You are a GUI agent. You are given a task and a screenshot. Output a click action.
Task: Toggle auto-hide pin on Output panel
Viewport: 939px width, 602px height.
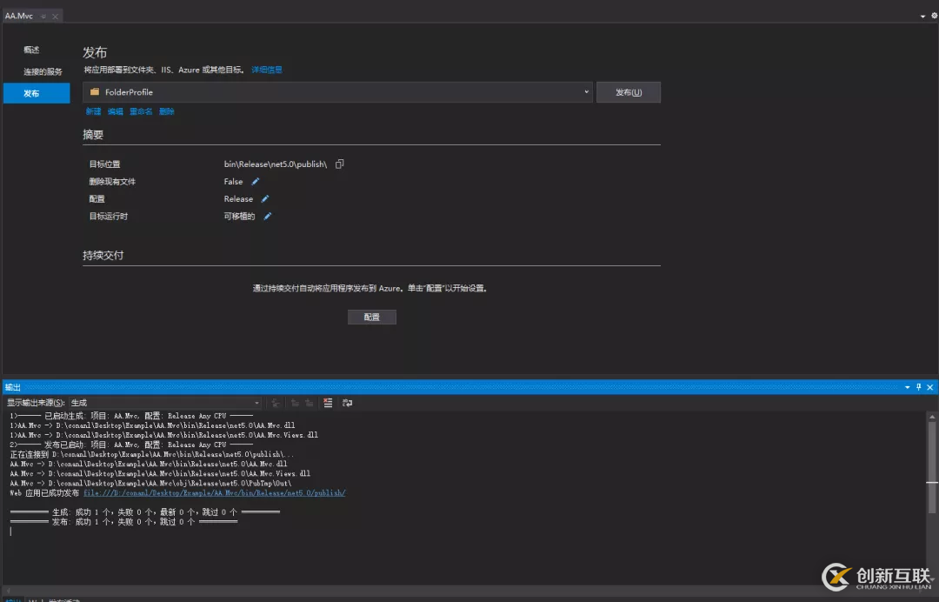tap(919, 387)
